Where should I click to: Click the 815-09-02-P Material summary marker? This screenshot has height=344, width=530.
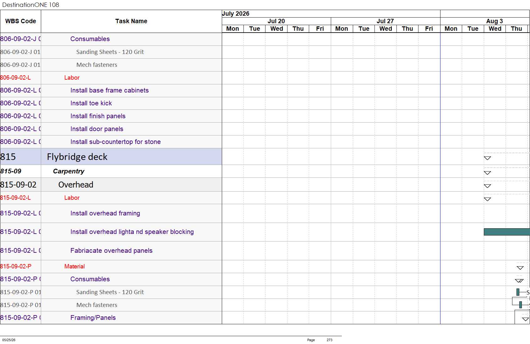tap(520, 268)
